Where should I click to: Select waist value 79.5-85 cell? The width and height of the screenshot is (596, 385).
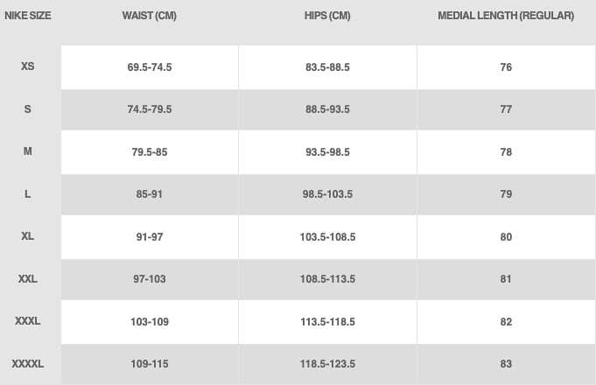[150, 152]
